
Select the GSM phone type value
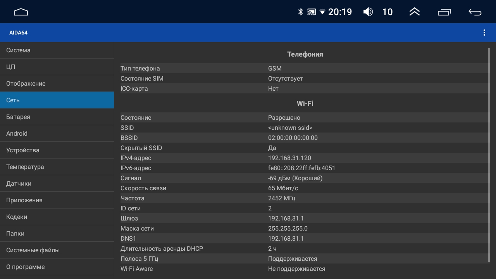(x=275, y=69)
